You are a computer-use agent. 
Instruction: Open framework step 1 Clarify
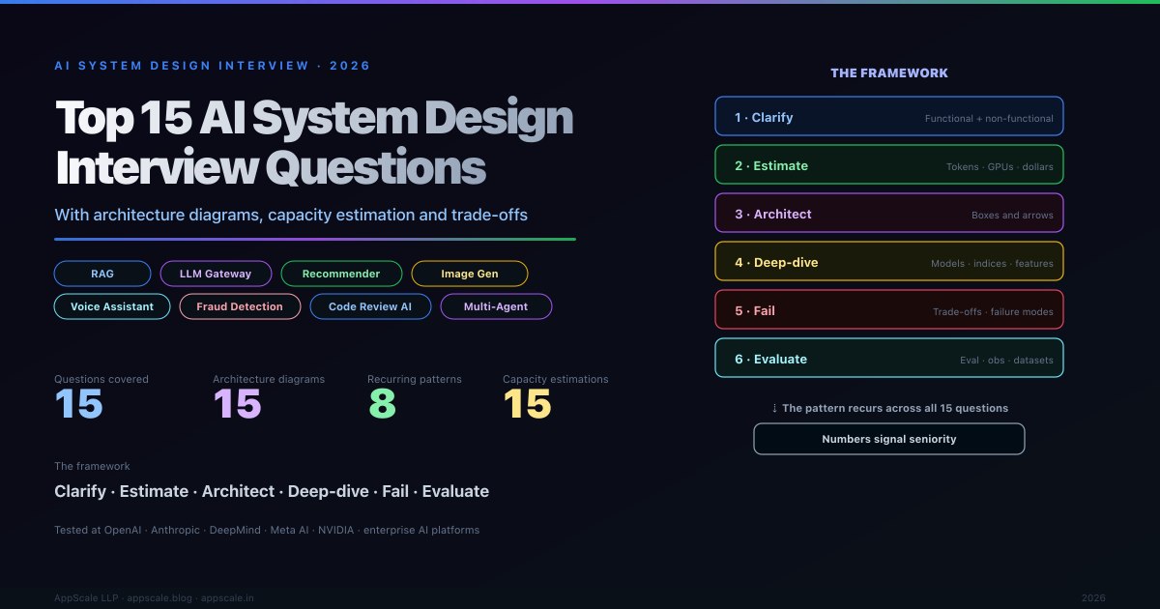coord(888,117)
